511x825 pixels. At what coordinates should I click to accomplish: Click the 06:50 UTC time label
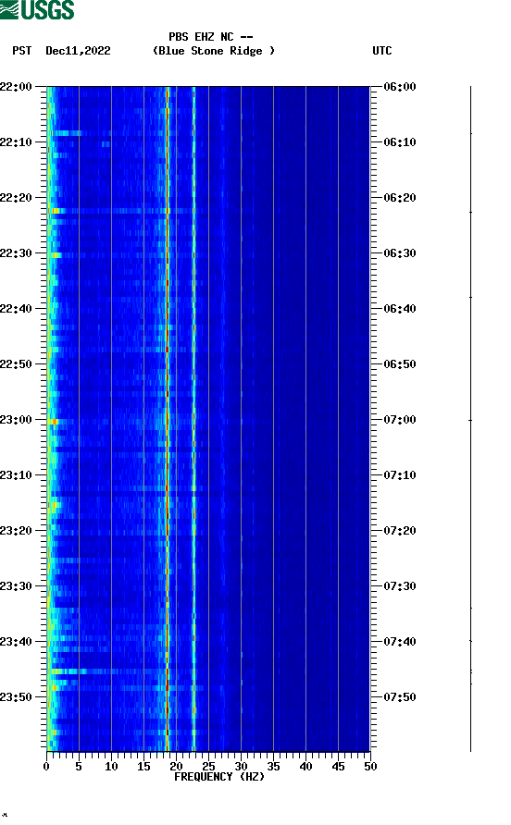click(400, 364)
